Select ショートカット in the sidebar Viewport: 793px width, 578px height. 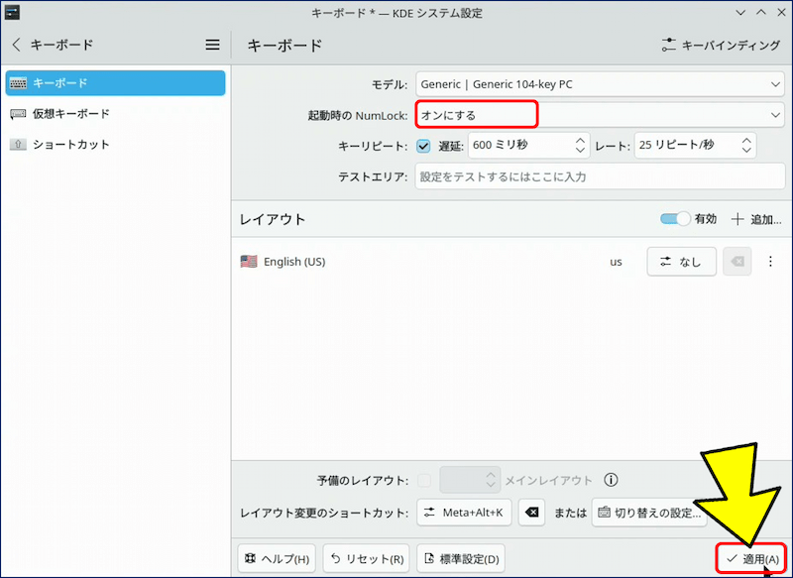pos(71,145)
